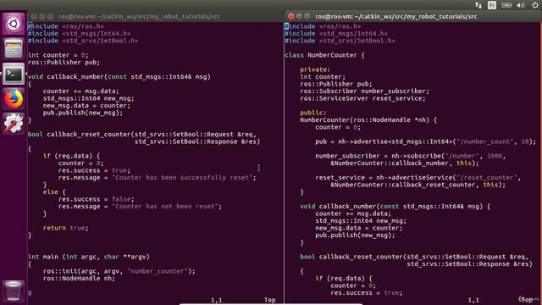Click 'number_subscriber = nh->subscribe' line

tap(410, 156)
